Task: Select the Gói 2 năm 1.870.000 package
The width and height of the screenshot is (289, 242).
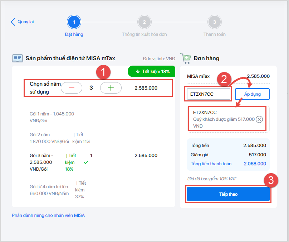Action: coord(49,138)
